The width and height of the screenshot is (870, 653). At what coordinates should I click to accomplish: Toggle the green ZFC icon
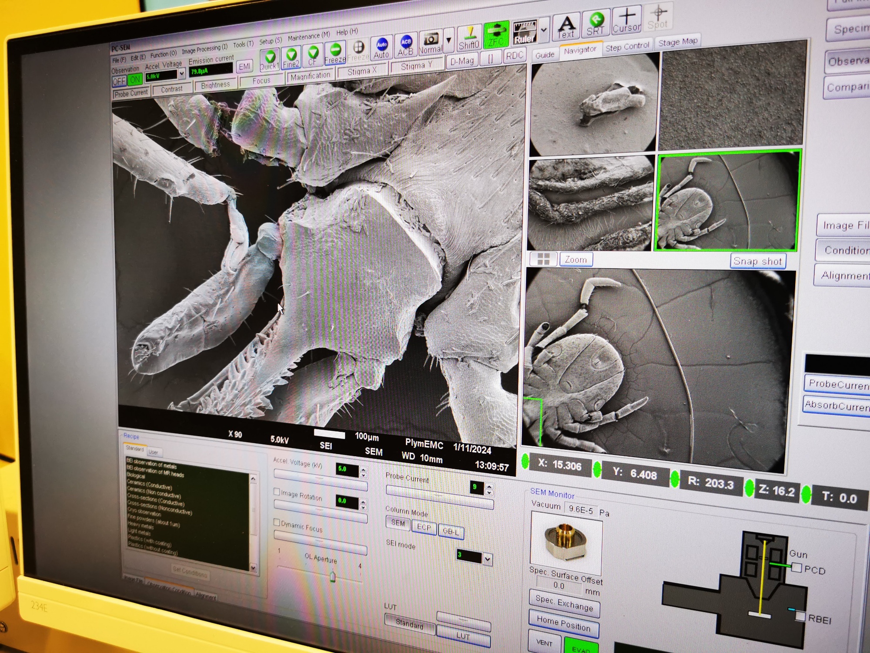point(496,35)
